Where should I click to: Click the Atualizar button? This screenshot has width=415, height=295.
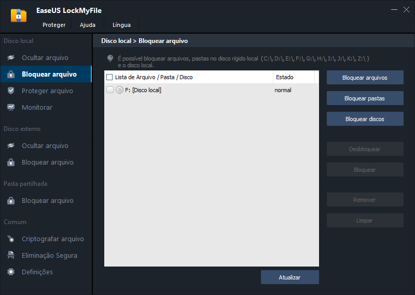point(290,277)
